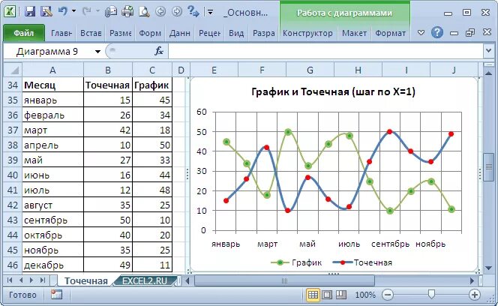Screen dimensions: 498x306
Task: Undo the last action
Action: (62, 12)
